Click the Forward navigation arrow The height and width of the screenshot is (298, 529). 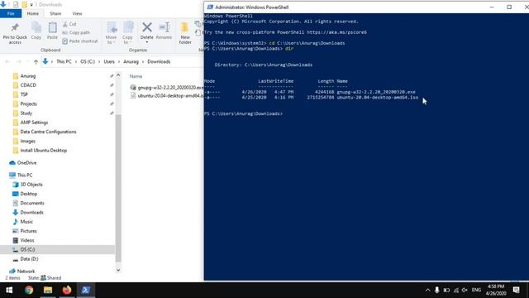(x=18, y=62)
